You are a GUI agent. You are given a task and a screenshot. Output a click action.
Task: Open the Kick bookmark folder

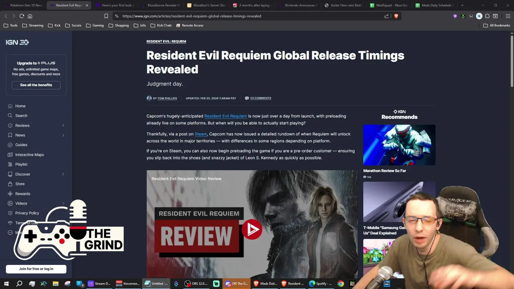click(54, 25)
